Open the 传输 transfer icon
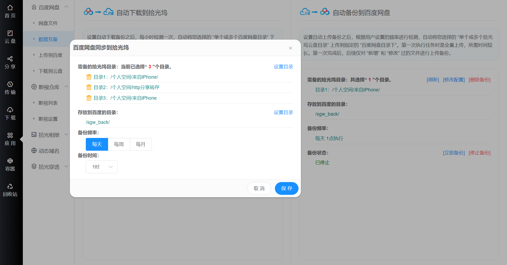Image resolution: width=507 pixels, height=265 pixels. click(x=10, y=84)
